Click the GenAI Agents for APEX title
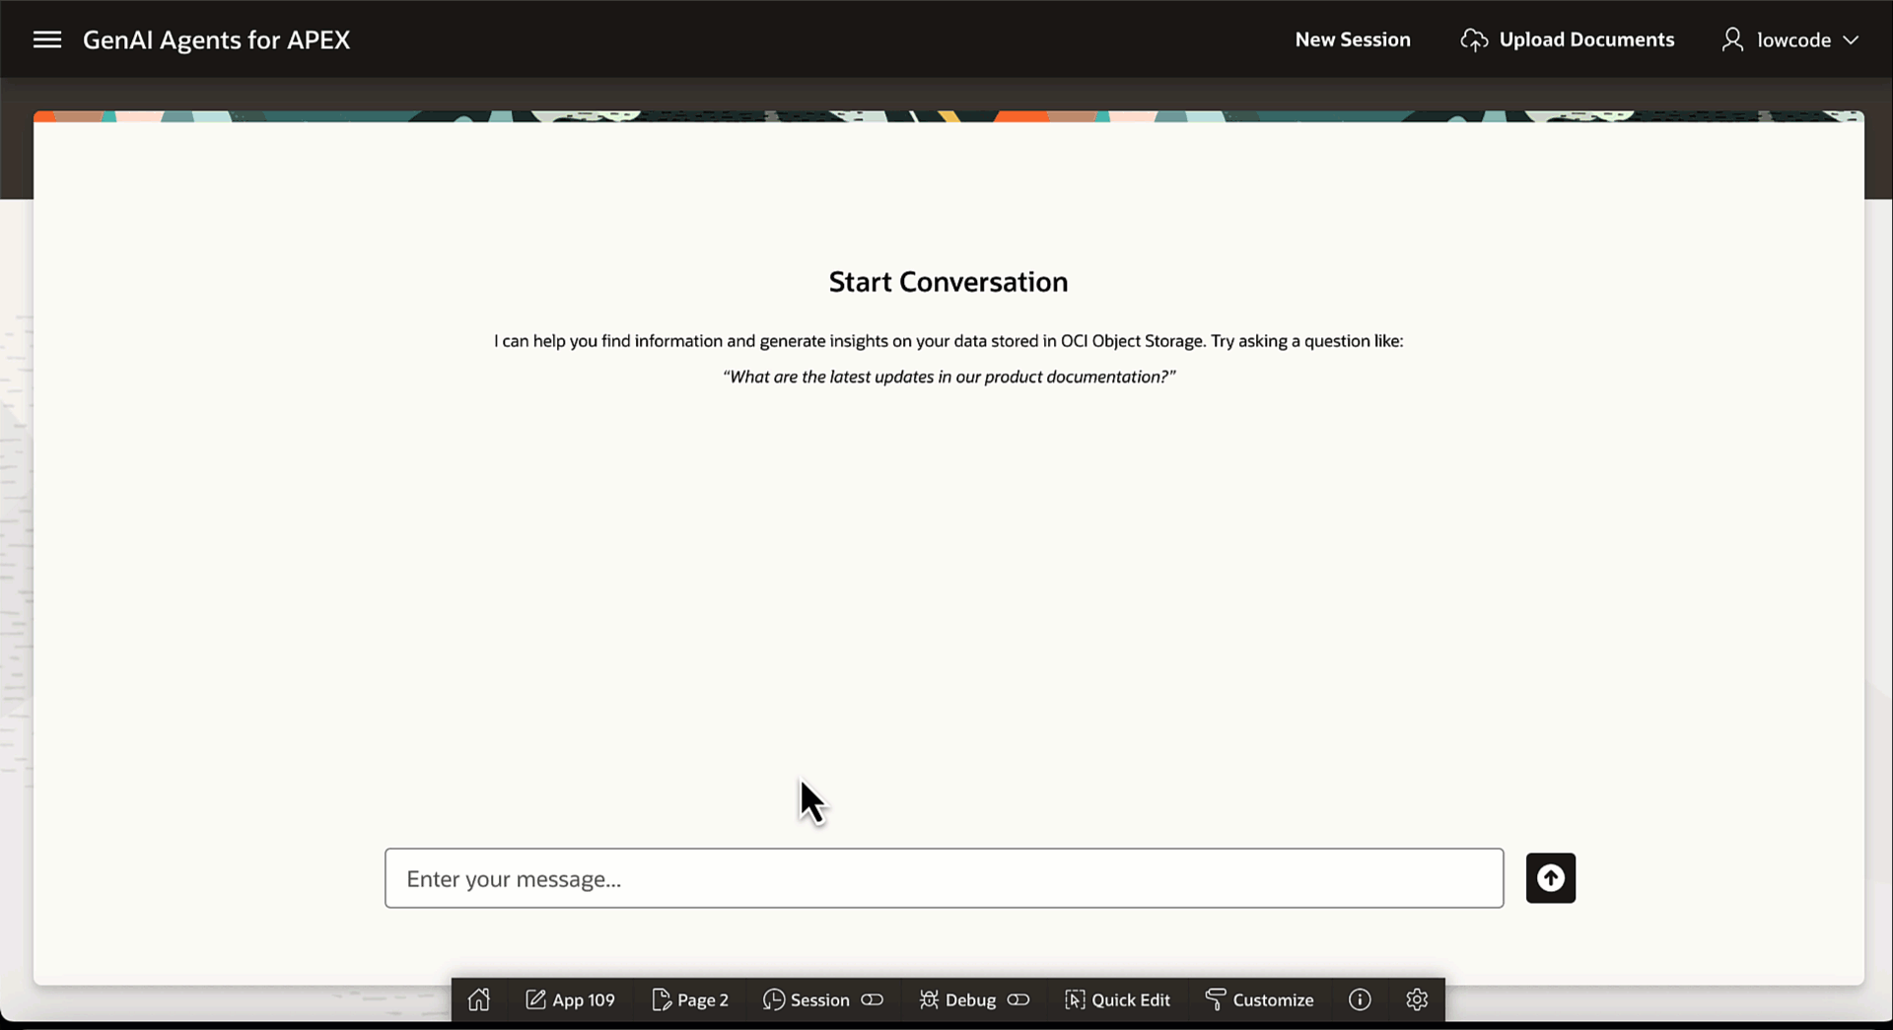The width and height of the screenshot is (1893, 1030). [216, 39]
